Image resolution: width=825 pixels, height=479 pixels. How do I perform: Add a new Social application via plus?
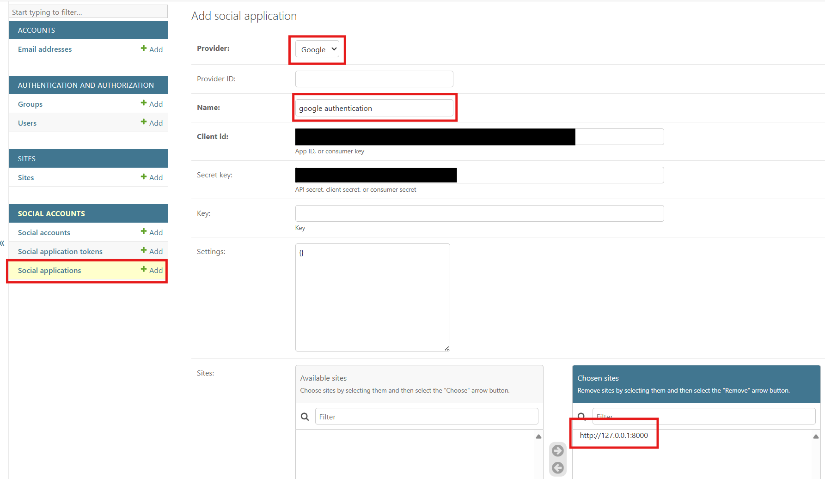point(152,270)
